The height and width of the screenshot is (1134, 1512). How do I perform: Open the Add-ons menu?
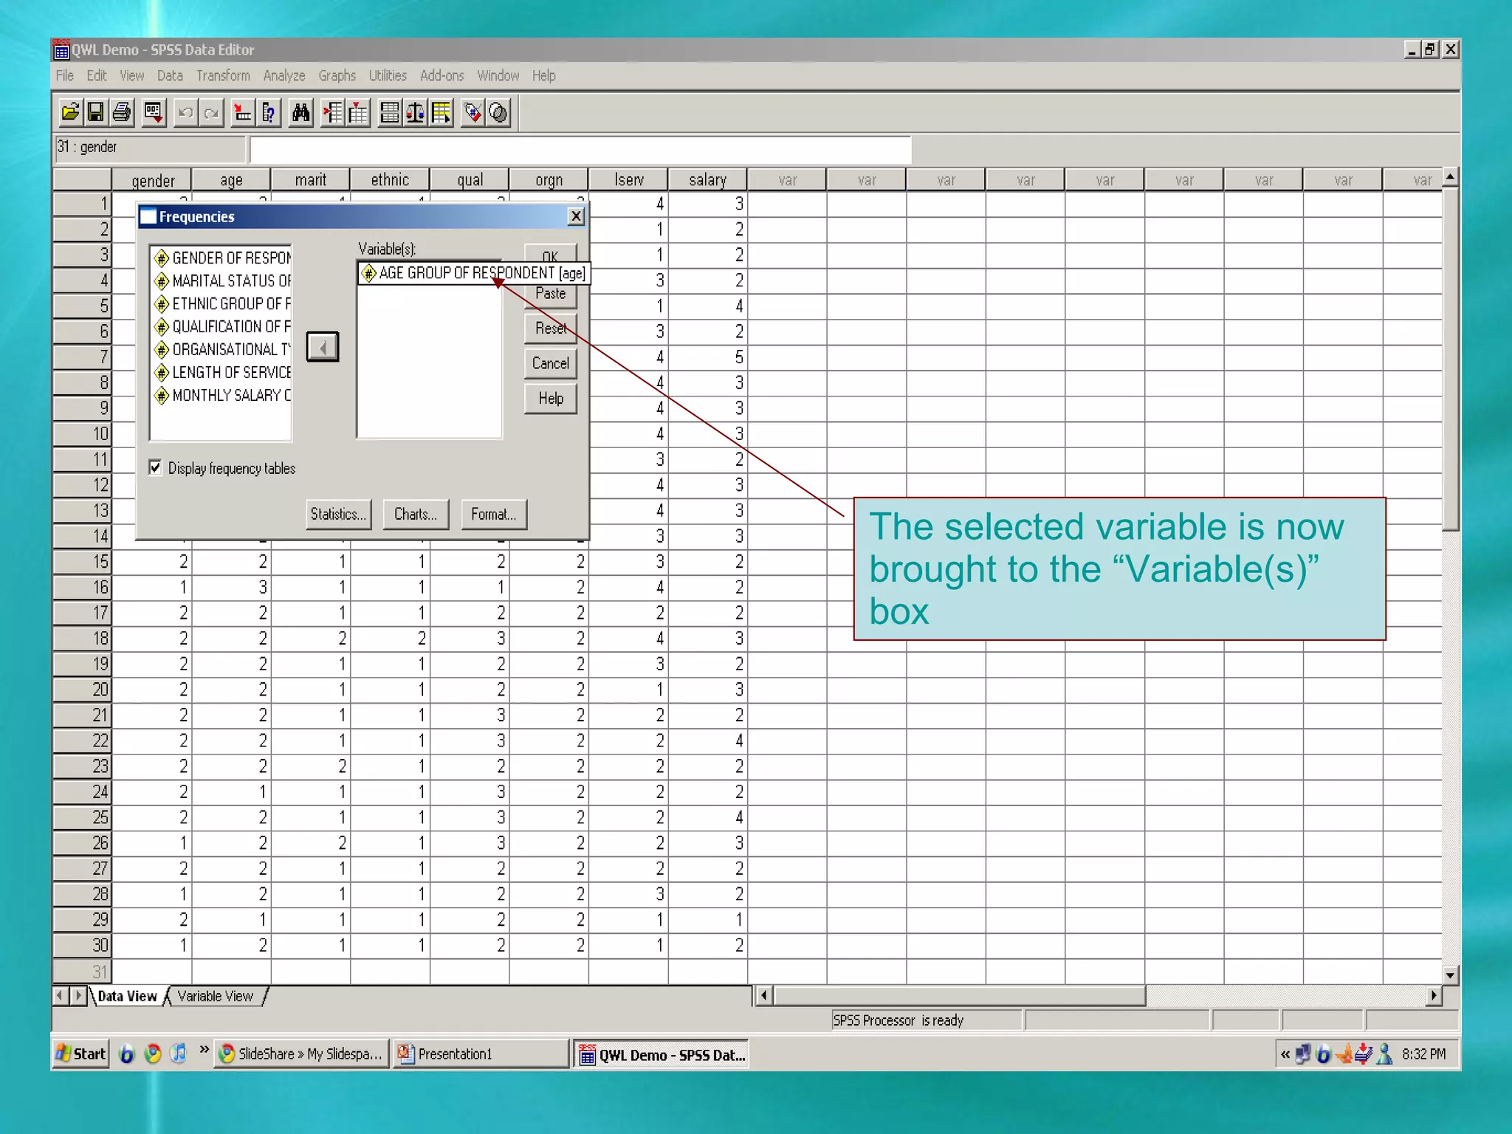(x=442, y=75)
